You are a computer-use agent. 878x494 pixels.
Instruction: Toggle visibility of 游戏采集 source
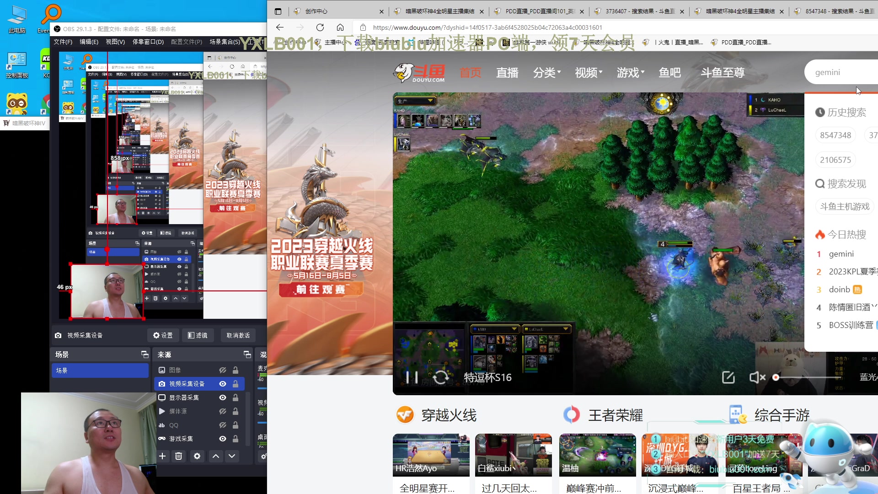pyautogui.click(x=223, y=439)
